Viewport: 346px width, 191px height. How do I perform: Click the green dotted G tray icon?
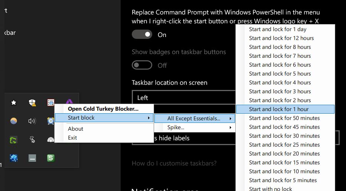click(x=13, y=140)
